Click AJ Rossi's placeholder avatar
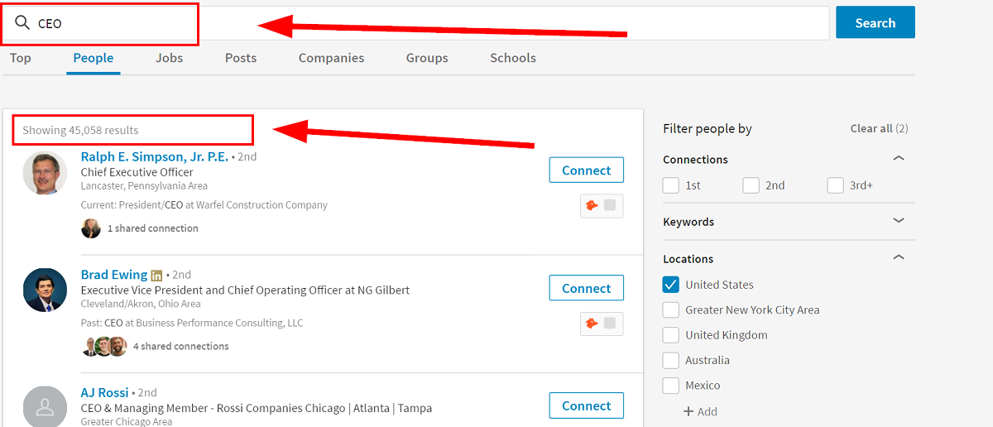This screenshot has width=993, height=427. pos(45,407)
